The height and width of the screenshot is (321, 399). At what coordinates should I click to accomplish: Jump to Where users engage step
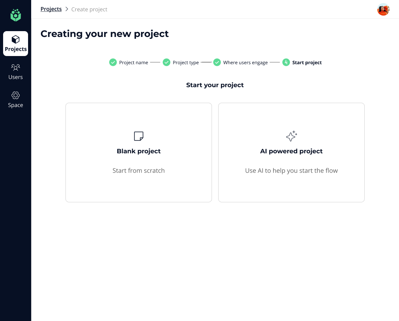pos(245,63)
